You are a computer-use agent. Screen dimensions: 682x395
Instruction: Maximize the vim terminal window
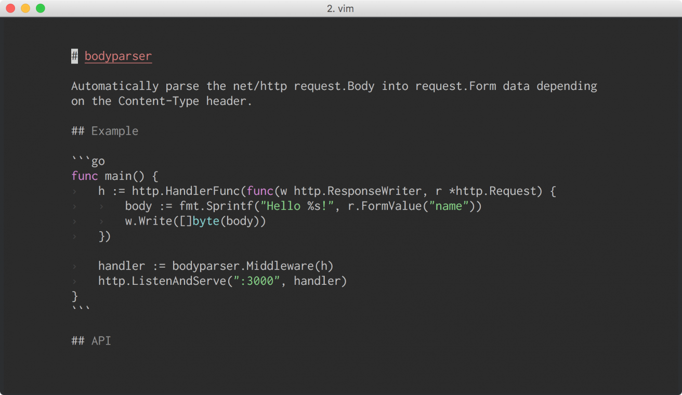tap(41, 8)
